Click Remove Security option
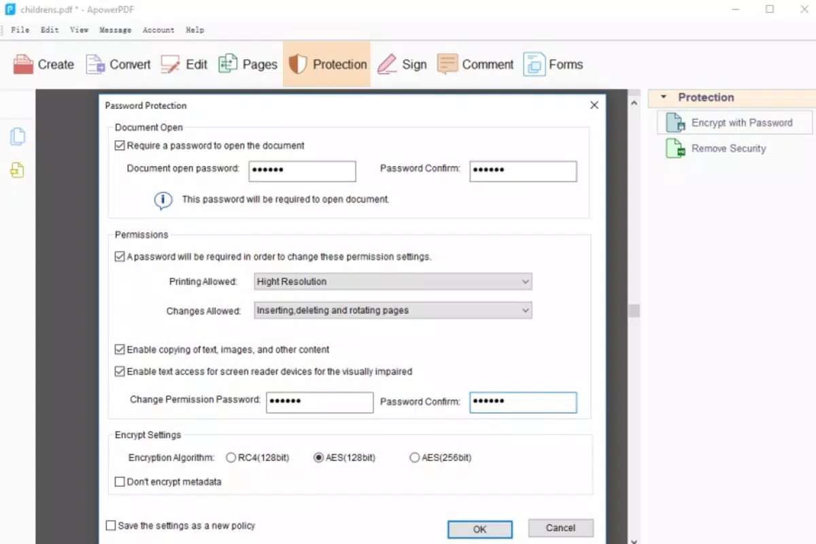Screen dimensions: 816x544 [x=716, y=148]
